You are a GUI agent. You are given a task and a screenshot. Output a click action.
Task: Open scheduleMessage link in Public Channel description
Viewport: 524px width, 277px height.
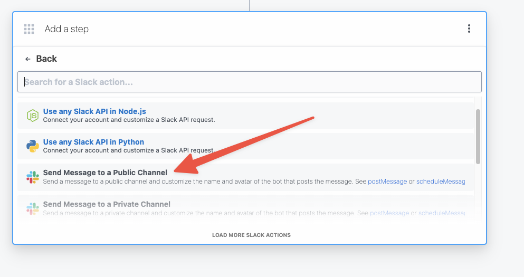[441, 182]
